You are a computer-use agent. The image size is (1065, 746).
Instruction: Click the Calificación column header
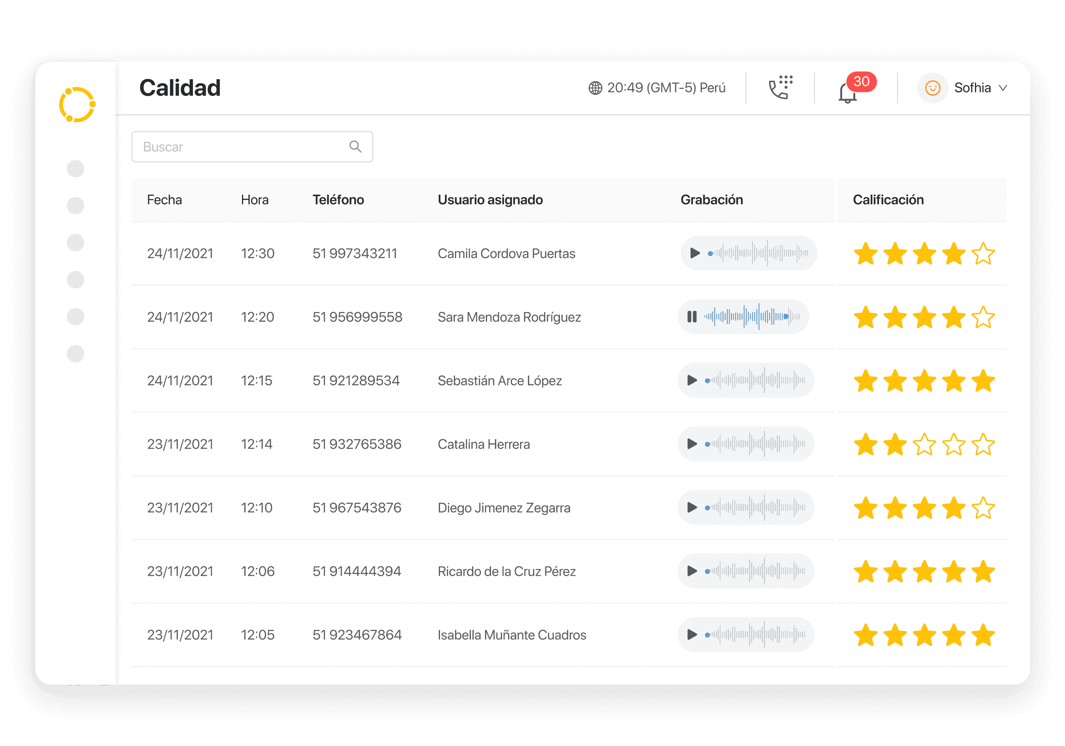(x=888, y=200)
